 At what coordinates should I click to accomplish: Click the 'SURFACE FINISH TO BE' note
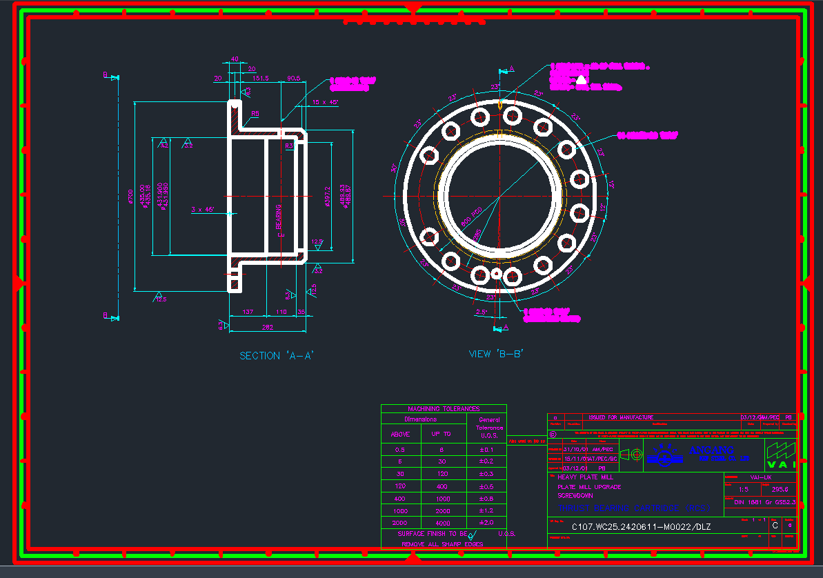(432, 533)
